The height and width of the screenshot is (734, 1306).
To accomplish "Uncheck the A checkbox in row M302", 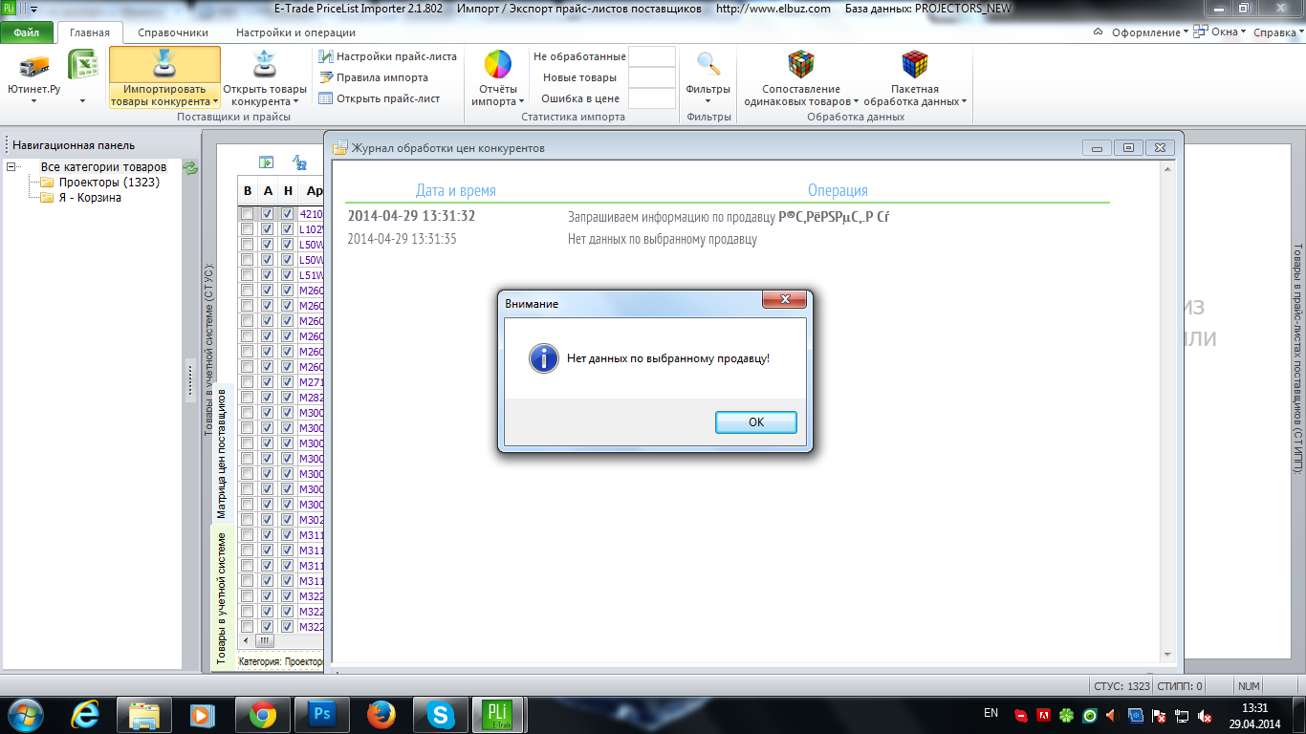I will coord(268,520).
